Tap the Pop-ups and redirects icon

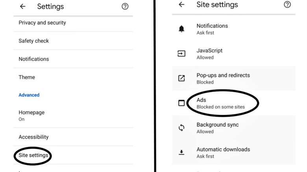pyautogui.click(x=181, y=78)
